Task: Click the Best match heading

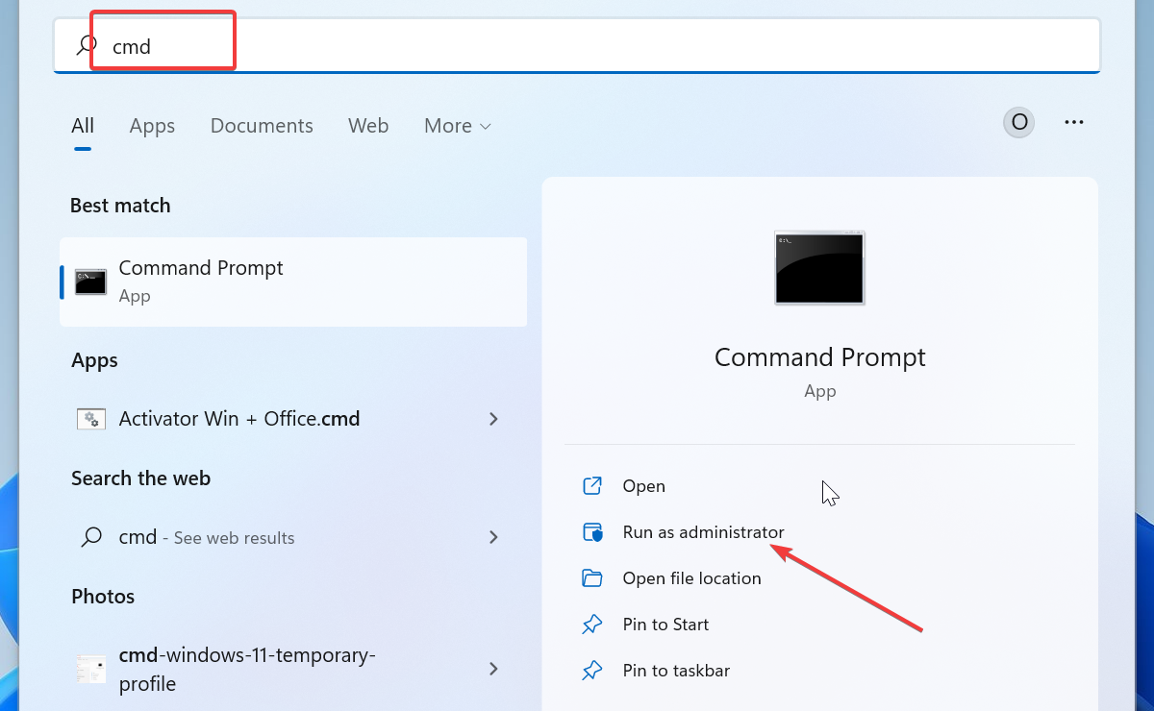Action: tap(120, 206)
